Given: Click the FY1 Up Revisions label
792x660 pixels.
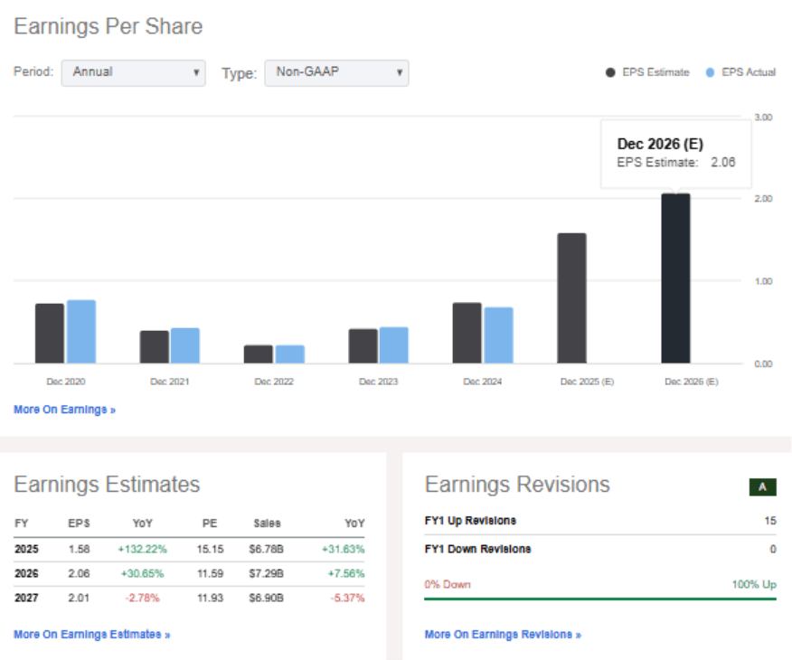Looking at the screenshot, I should click(470, 521).
